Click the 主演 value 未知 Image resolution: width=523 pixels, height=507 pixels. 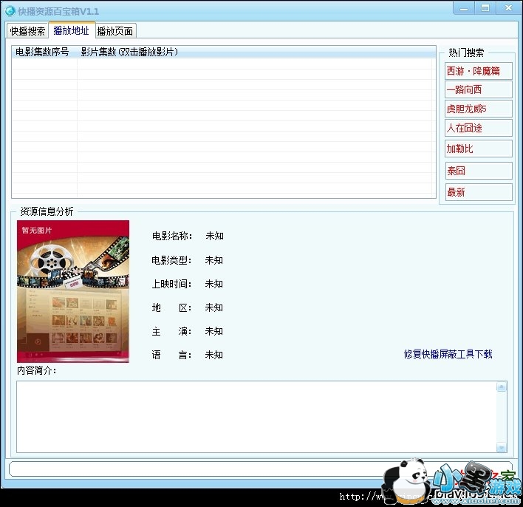click(x=213, y=331)
